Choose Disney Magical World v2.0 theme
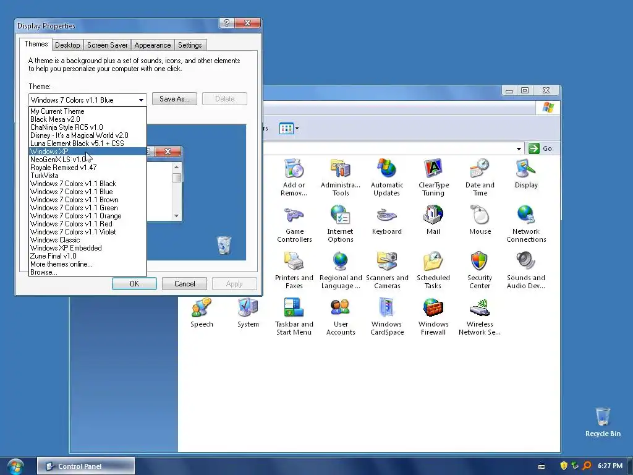633x475 pixels. (88, 135)
